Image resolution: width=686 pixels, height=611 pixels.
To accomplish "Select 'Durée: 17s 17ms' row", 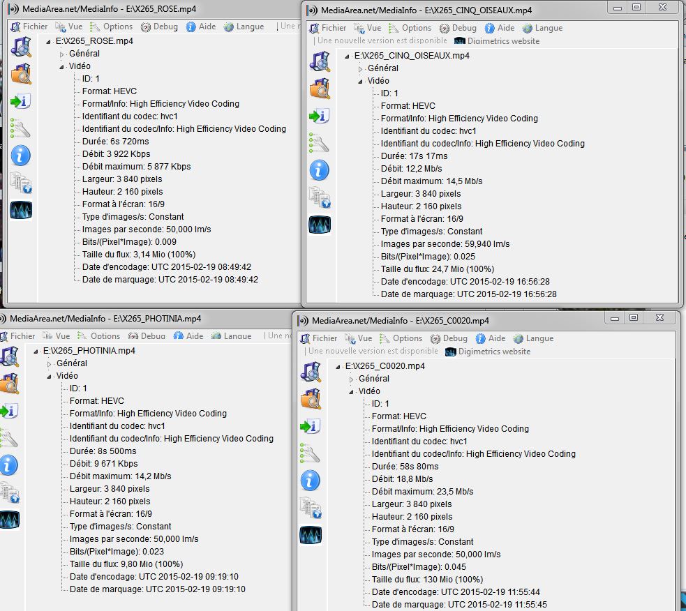I will (x=414, y=156).
